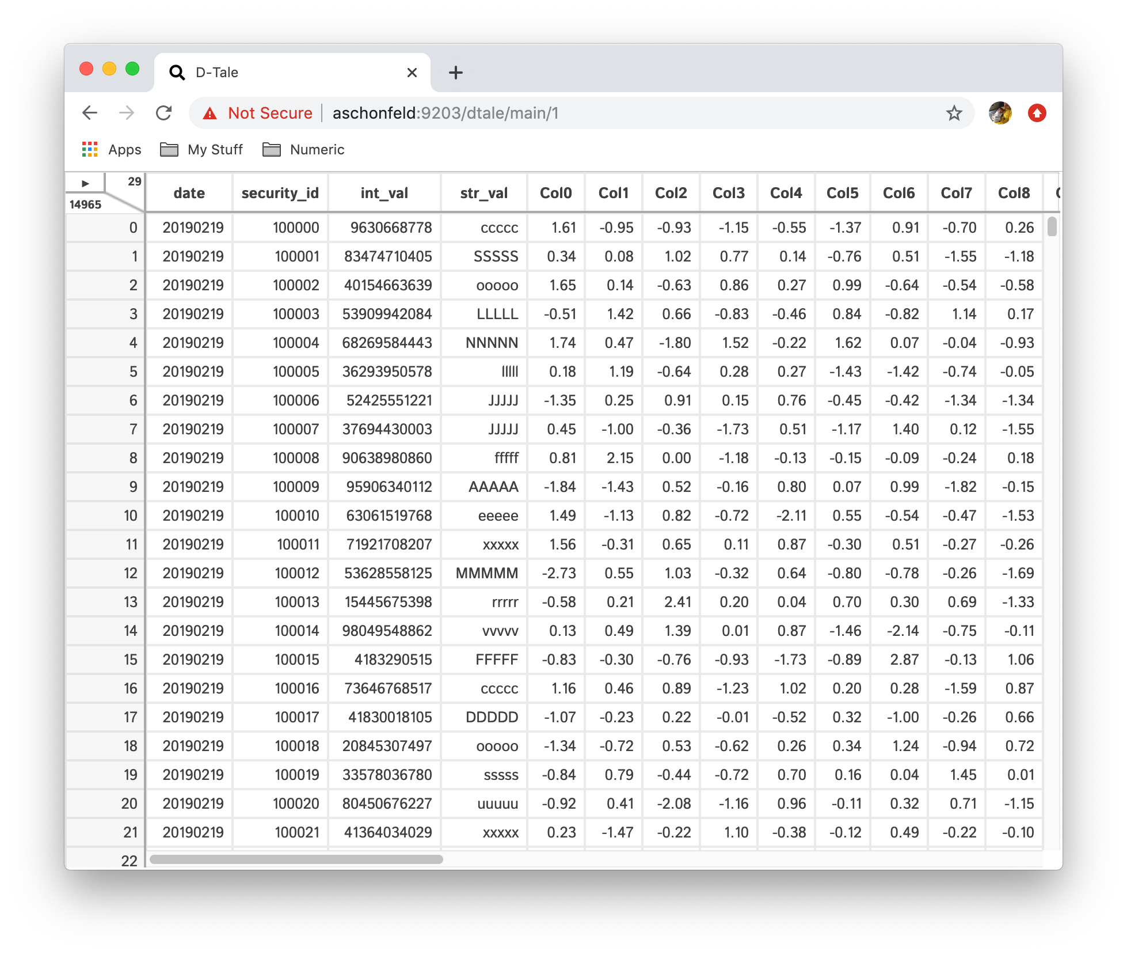Open the D-Tale menu triangle
This screenshot has height=955, width=1127.
click(85, 183)
